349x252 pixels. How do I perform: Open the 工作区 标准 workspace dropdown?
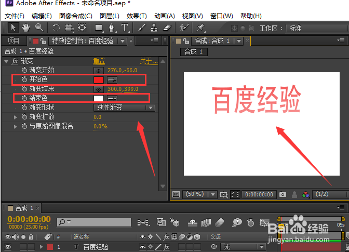(x=317, y=29)
